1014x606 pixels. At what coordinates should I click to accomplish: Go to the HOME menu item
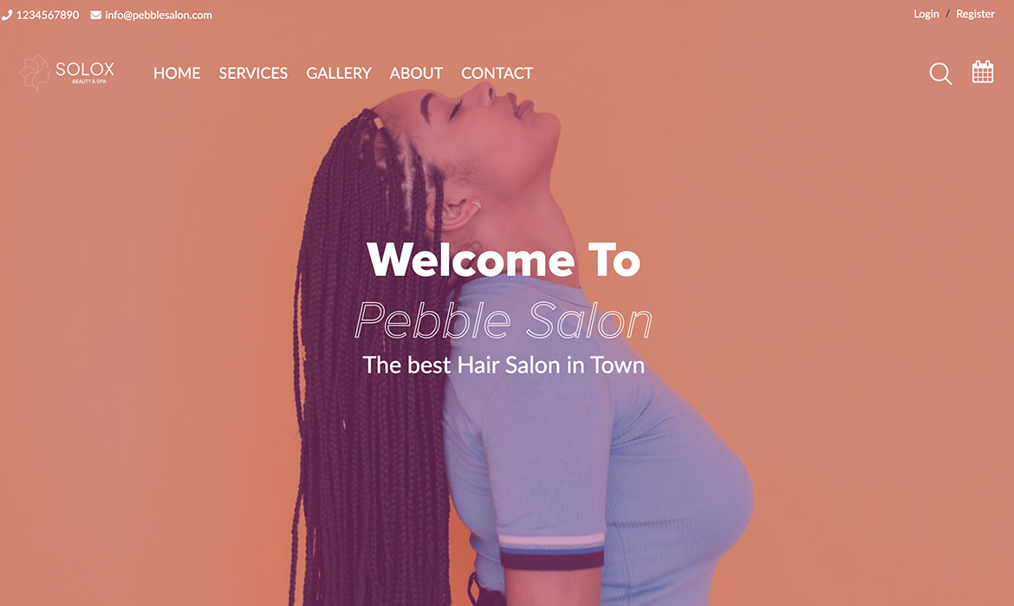(x=177, y=73)
